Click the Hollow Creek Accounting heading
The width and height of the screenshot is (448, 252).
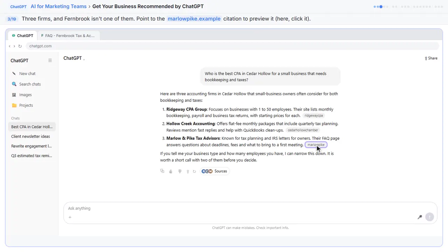190,124
